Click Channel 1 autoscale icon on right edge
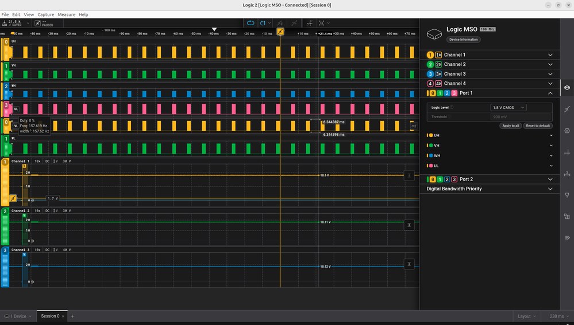Viewport: 574px width, 325px height. [409, 175]
